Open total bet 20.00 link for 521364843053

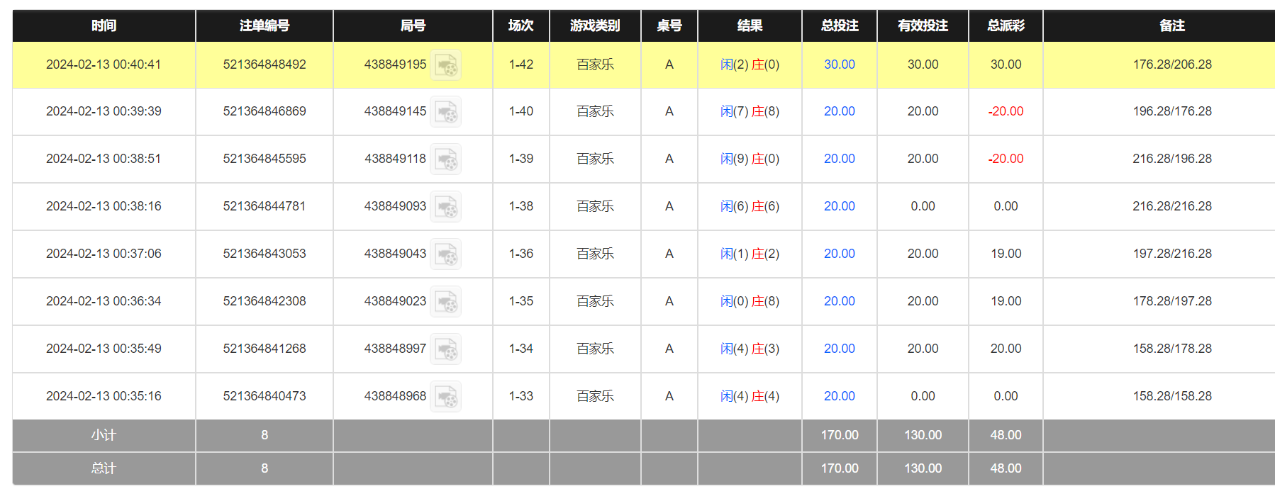[x=839, y=254]
